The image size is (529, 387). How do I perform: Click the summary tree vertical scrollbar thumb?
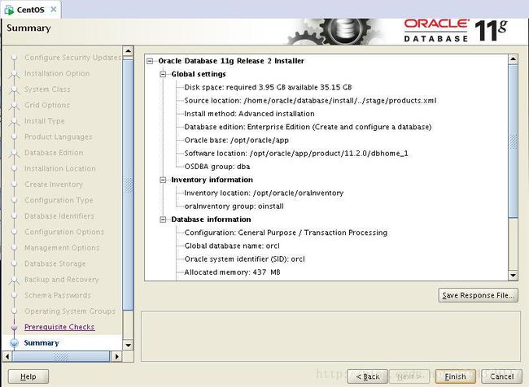[x=513, y=141]
